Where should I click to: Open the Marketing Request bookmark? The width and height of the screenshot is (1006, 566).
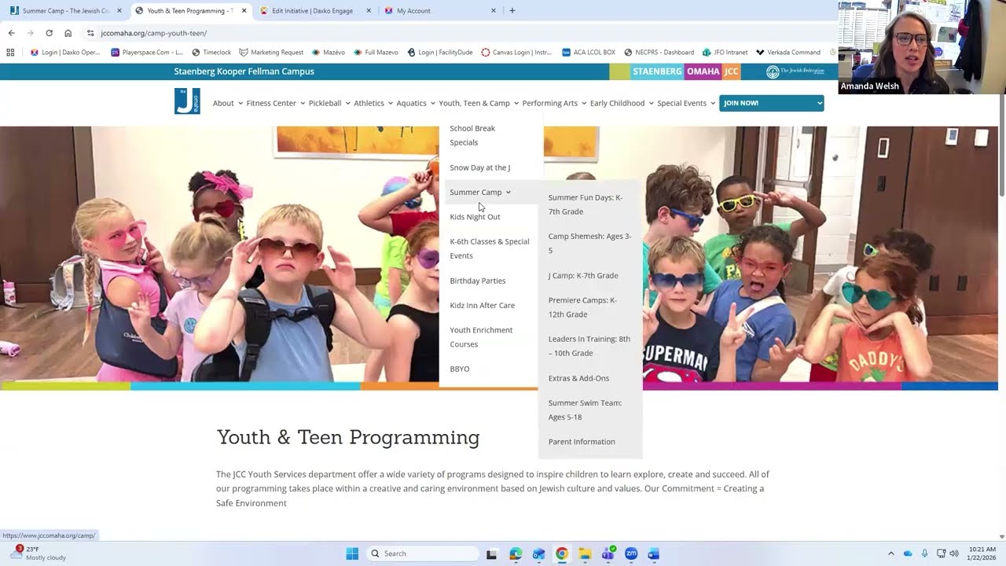click(271, 53)
